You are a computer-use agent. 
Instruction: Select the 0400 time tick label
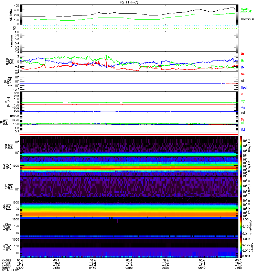point(20,268)
